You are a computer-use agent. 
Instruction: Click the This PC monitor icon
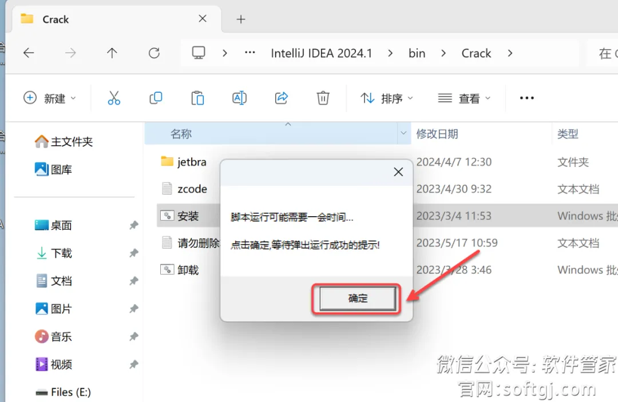(198, 53)
